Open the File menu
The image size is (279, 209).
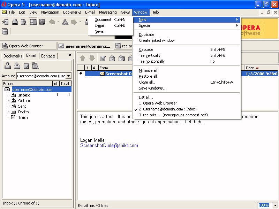12,12
